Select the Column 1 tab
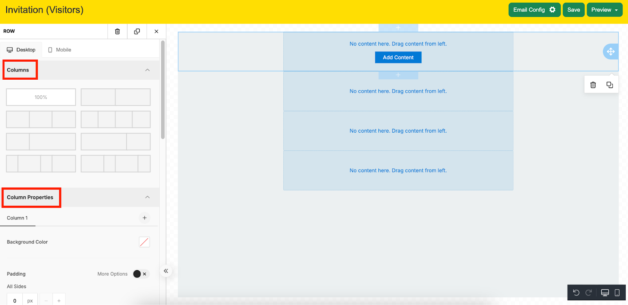Viewport: 628px width, 305px height. tap(18, 218)
